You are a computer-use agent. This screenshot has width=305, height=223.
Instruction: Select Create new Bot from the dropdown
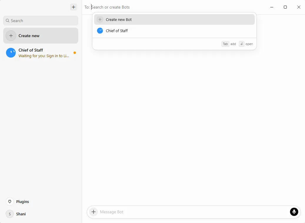click(x=174, y=19)
